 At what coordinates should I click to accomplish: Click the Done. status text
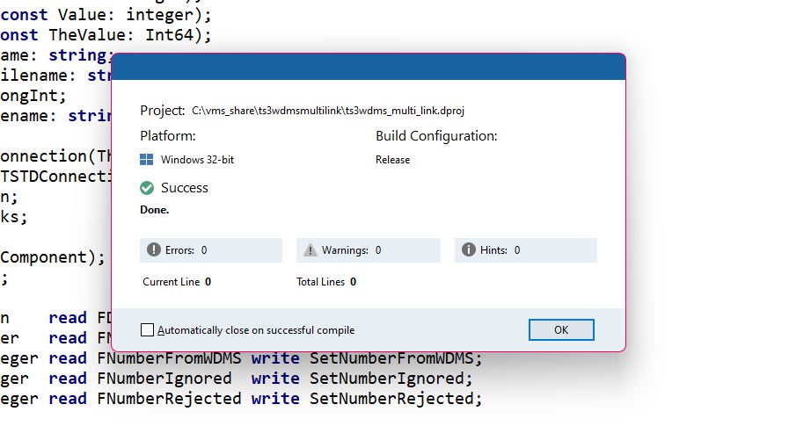pos(155,210)
